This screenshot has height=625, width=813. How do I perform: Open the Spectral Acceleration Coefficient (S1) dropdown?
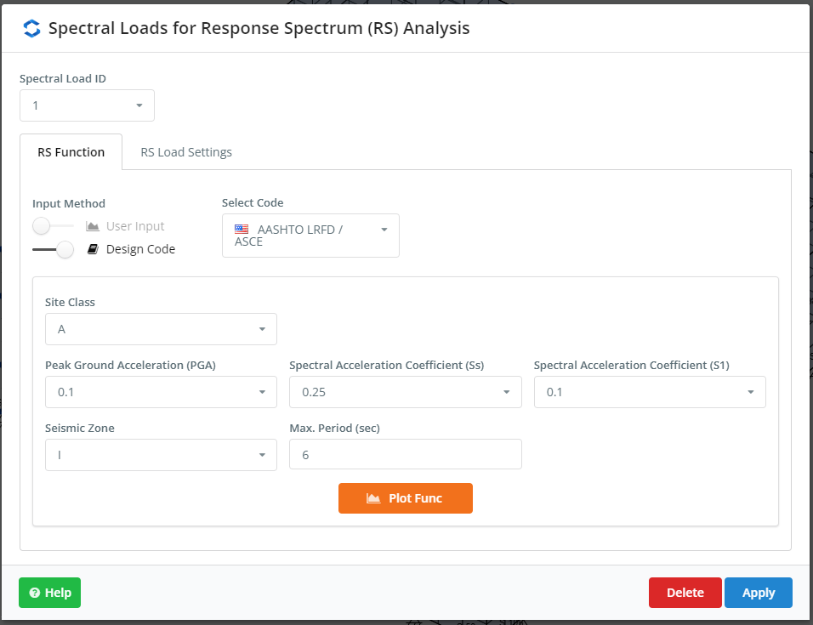pyautogui.click(x=650, y=392)
